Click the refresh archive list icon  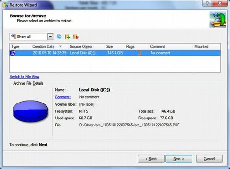click(x=59, y=37)
